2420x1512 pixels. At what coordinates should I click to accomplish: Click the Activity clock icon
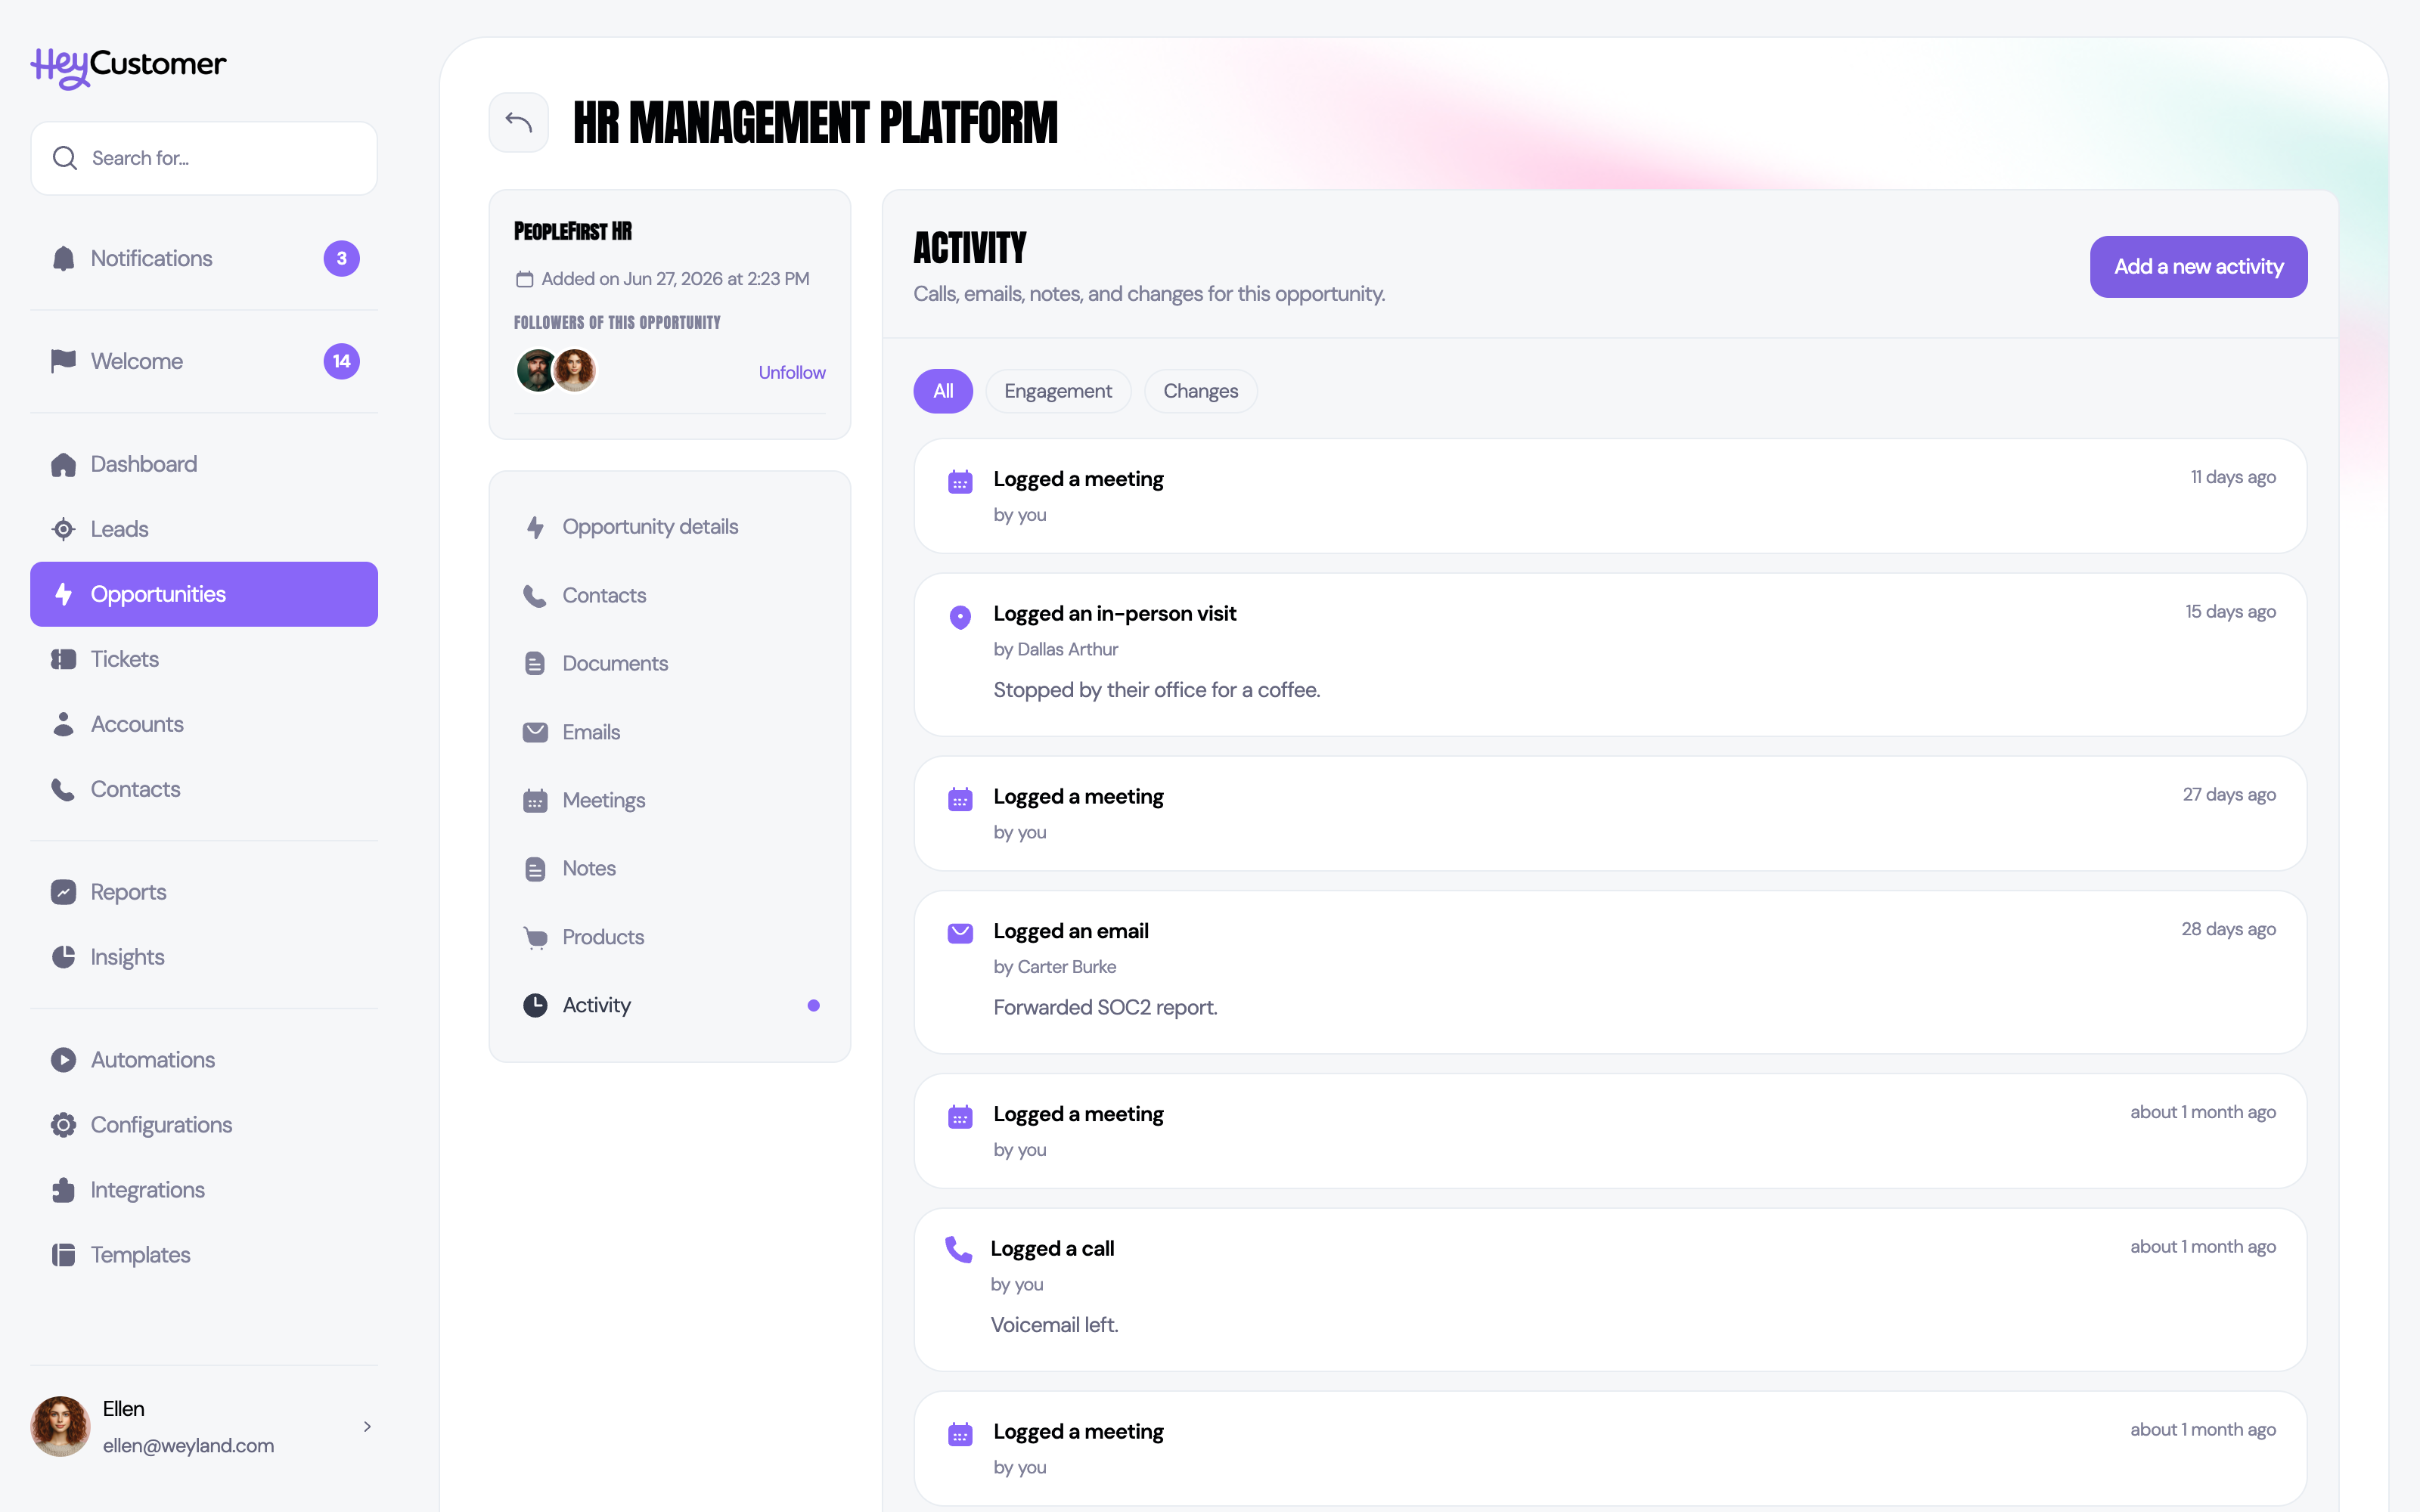pos(535,1005)
